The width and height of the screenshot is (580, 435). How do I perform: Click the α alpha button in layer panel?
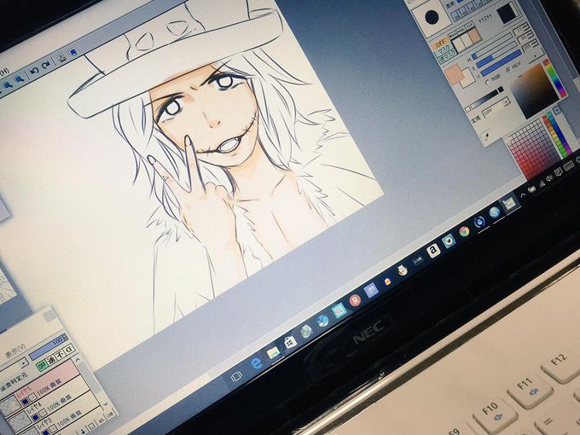tap(69, 349)
